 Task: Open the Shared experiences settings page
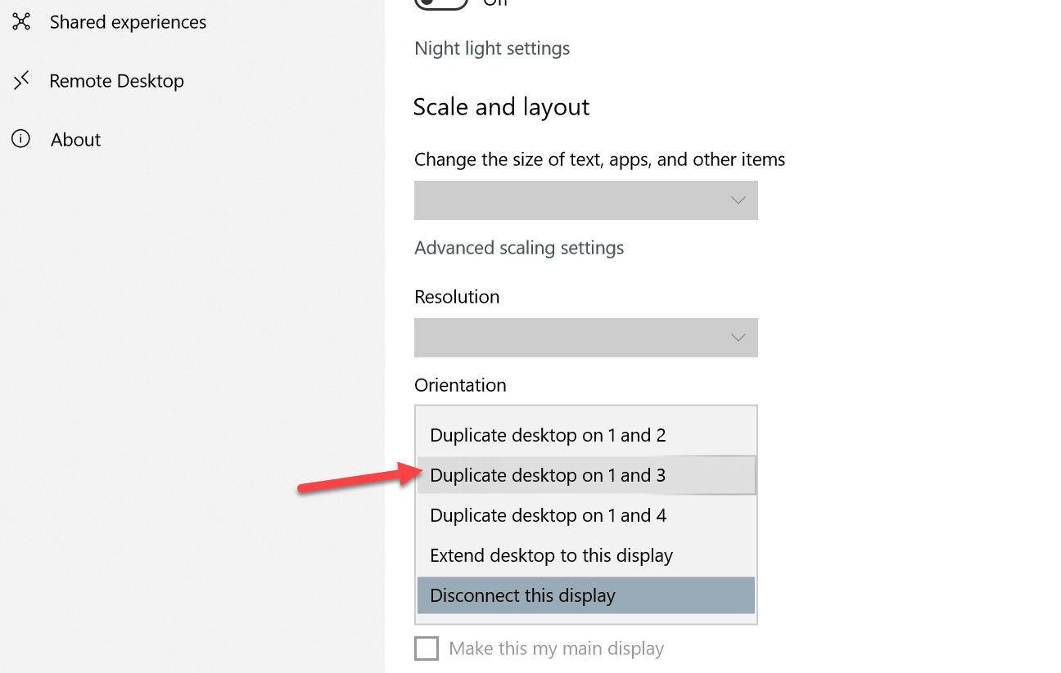pyautogui.click(x=128, y=22)
